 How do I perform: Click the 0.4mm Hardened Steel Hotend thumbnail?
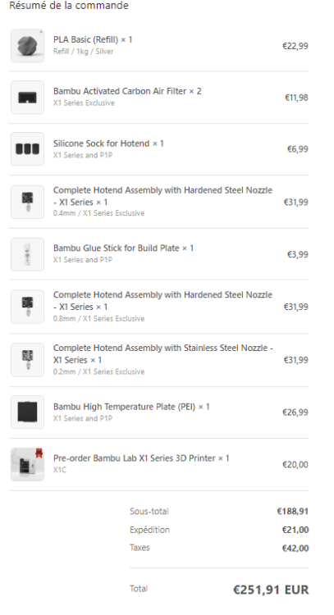pos(27,202)
